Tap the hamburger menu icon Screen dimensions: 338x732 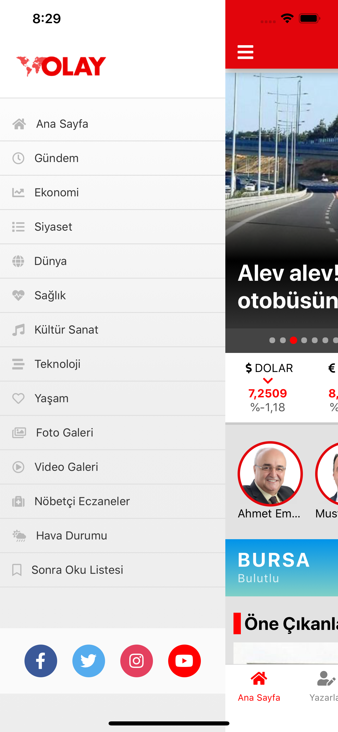pos(245,52)
